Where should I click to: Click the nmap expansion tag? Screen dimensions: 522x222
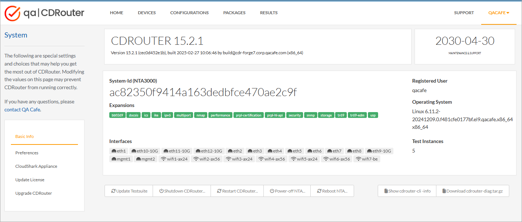click(x=200, y=115)
